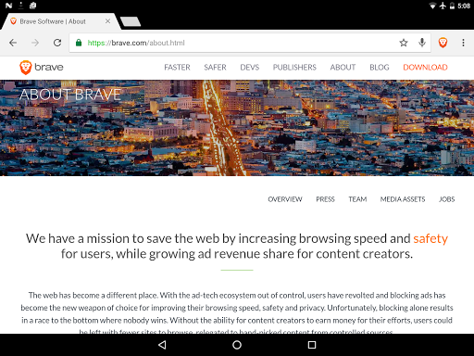Open the MEDIA ASSETS section

pos(403,199)
